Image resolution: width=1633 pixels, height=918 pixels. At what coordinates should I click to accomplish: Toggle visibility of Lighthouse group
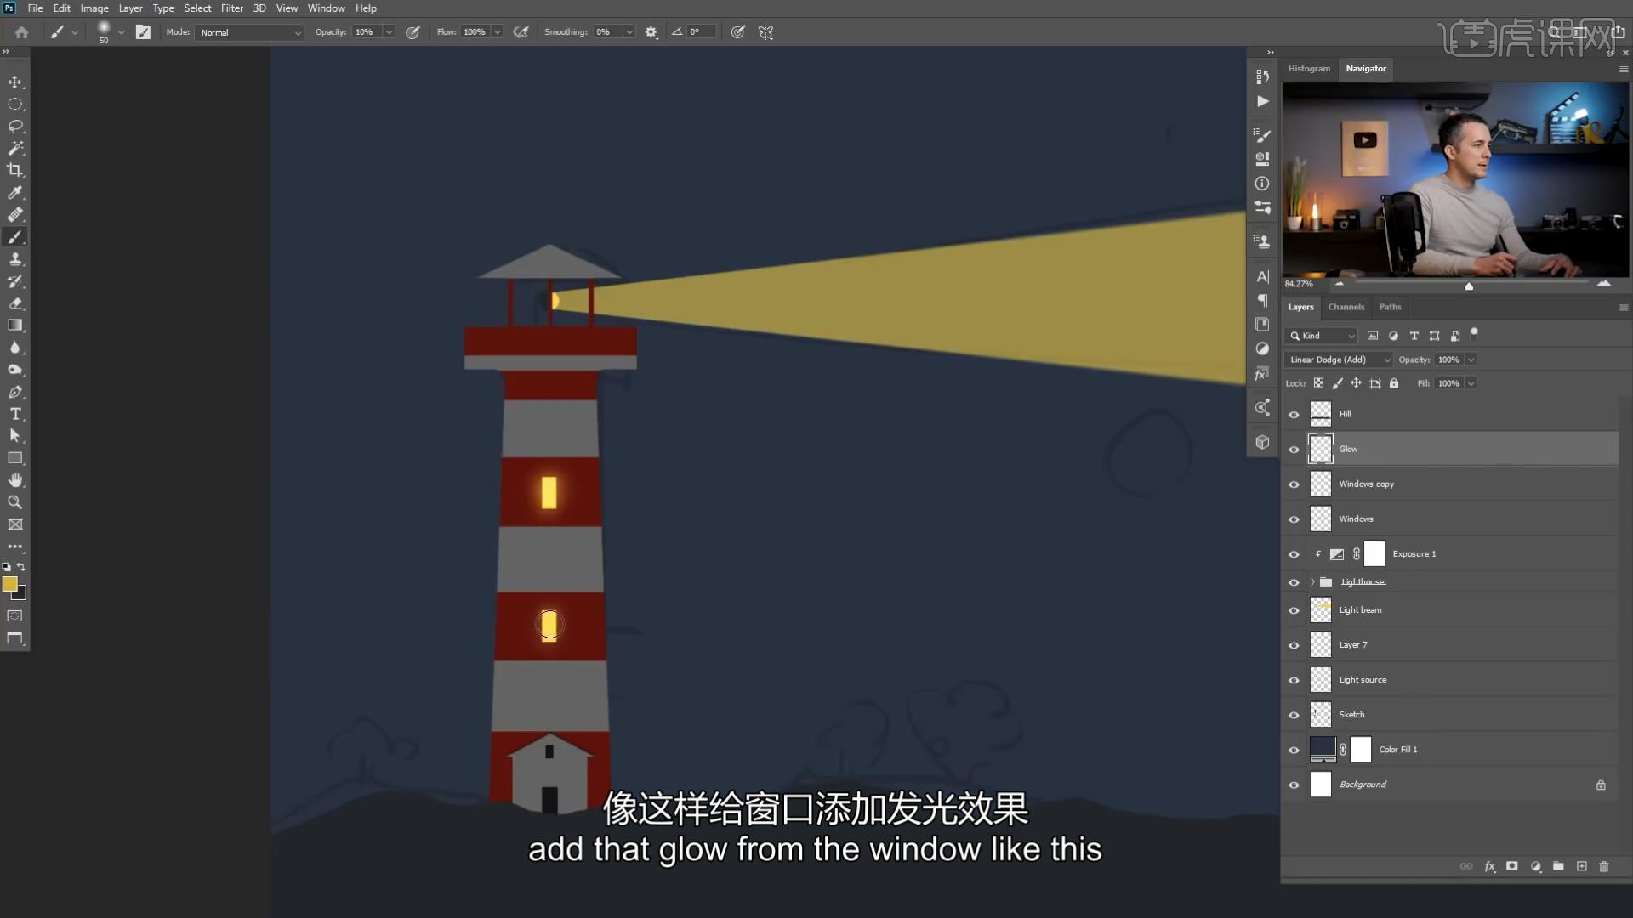click(x=1294, y=582)
